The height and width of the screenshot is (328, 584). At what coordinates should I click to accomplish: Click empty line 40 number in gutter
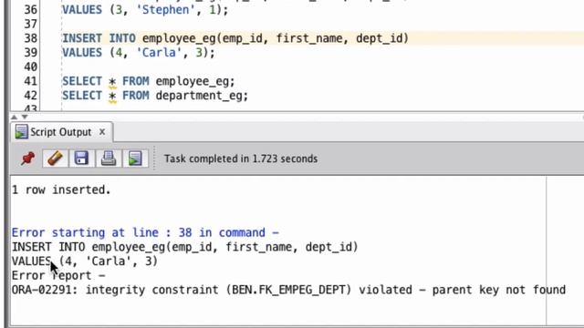[30, 67]
